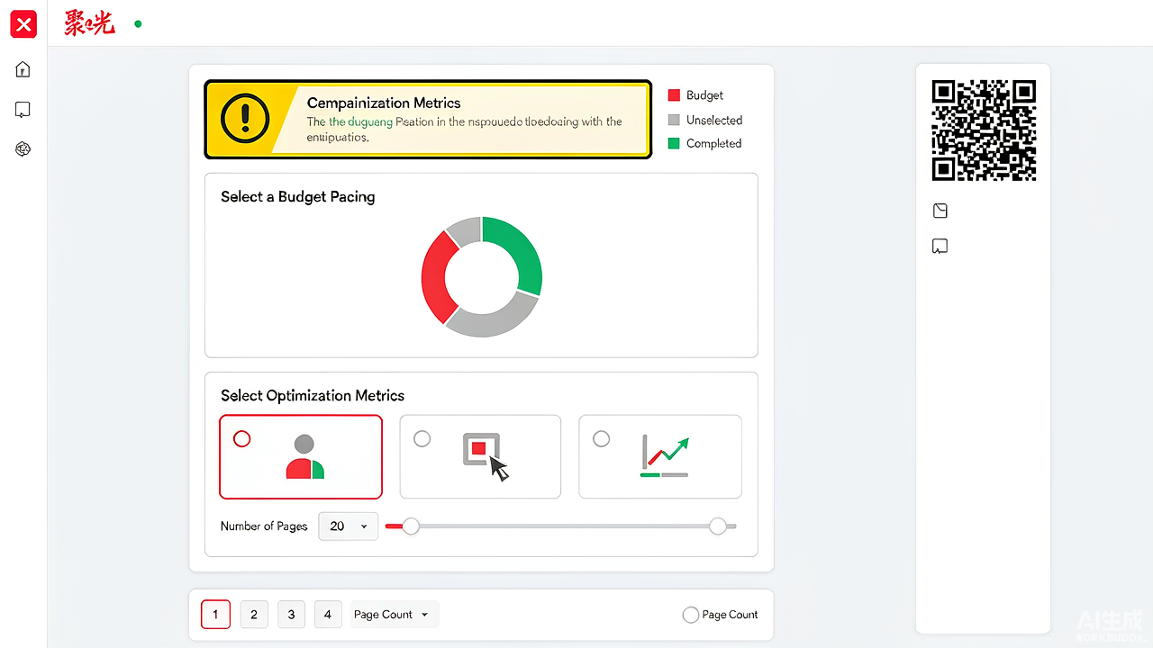
Task: Select the middle optimization metric radio button
Action: point(422,438)
